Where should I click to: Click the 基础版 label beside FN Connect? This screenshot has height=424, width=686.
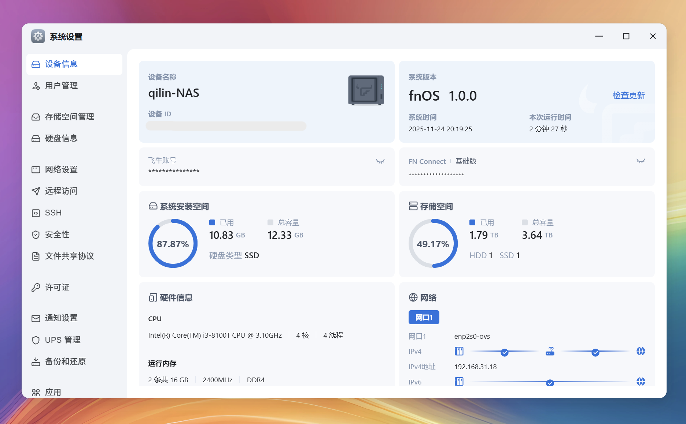click(466, 161)
